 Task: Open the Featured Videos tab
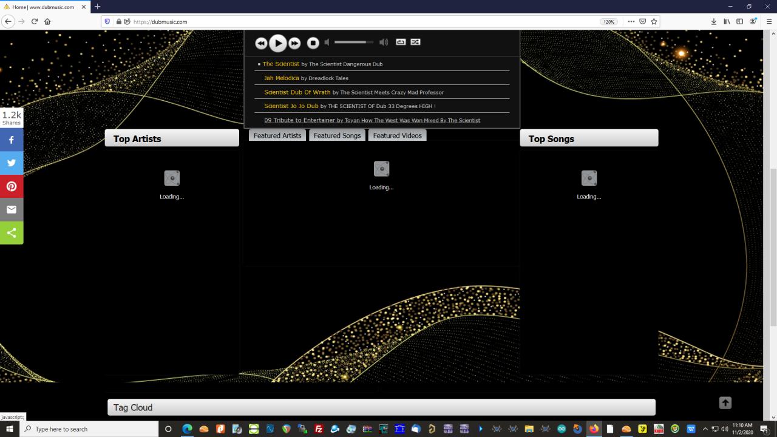[397, 135]
